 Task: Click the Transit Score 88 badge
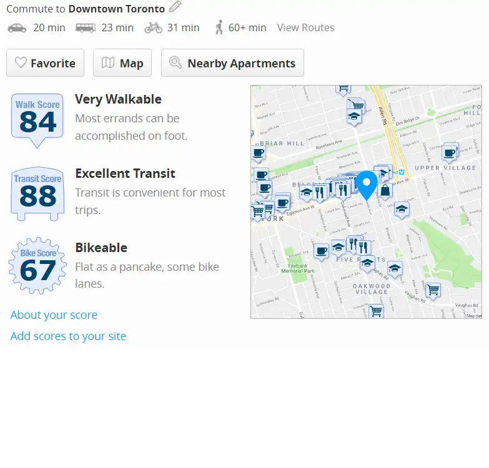37,194
